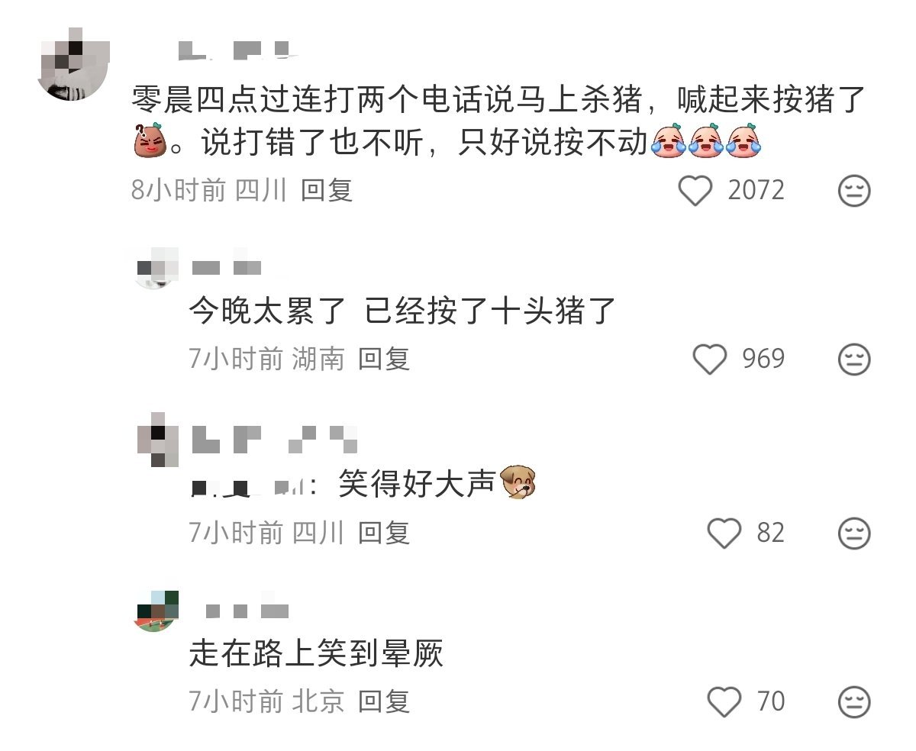
Task: Open the Hunan commenter's avatar
Action: 155,268
